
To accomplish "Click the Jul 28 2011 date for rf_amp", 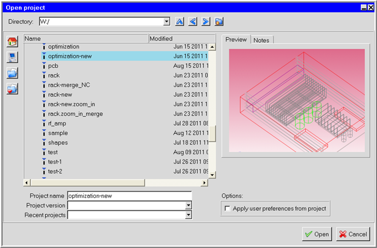I will point(191,123).
